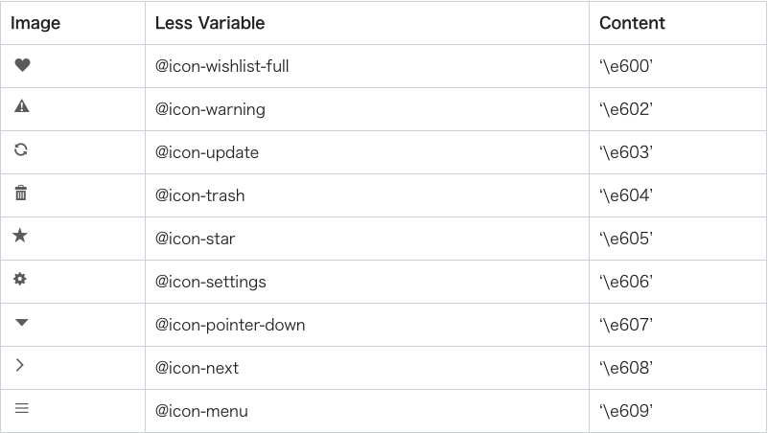Click the @icon-pointer-down variable name
The image size is (768, 433).
230,325
